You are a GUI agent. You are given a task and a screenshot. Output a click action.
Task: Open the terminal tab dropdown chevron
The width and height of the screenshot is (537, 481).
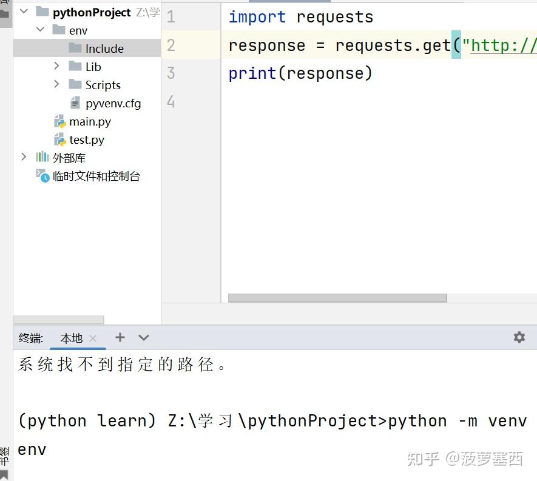pyautogui.click(x=143, y=337)
